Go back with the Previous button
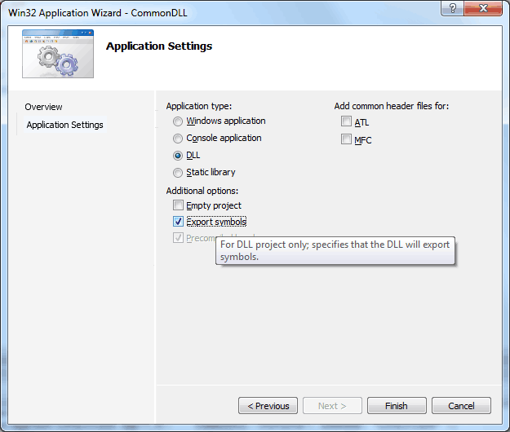Image resolution: width=510 pixels, height=432 pixels. [x=268, y=406]
